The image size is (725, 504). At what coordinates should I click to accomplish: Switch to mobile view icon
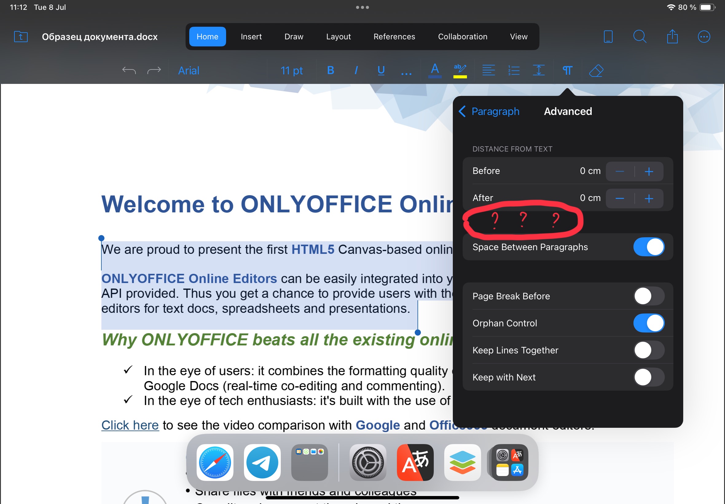click(x=608, y=37)
